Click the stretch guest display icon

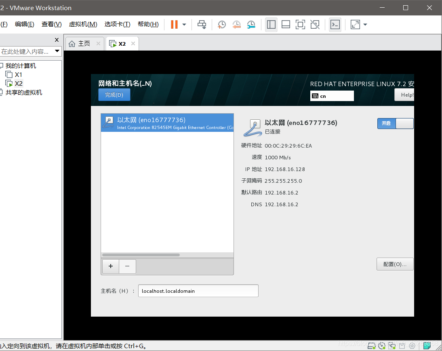(x=355, y=25)
